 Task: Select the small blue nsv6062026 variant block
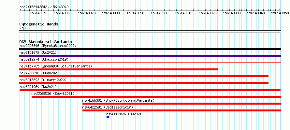pos(108,117)
